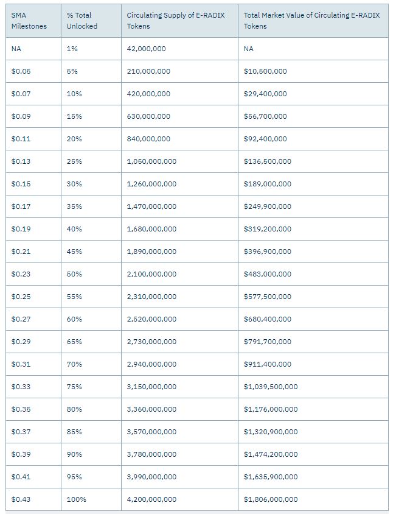The width and height of the screenshot is (396, 514).
Task: Click the $92,400,000 value cell
Action: point(313,139)
